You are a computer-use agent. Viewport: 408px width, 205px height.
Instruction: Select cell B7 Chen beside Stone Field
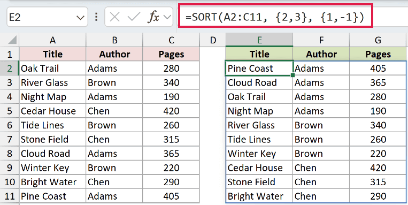[x=114, y=139]
